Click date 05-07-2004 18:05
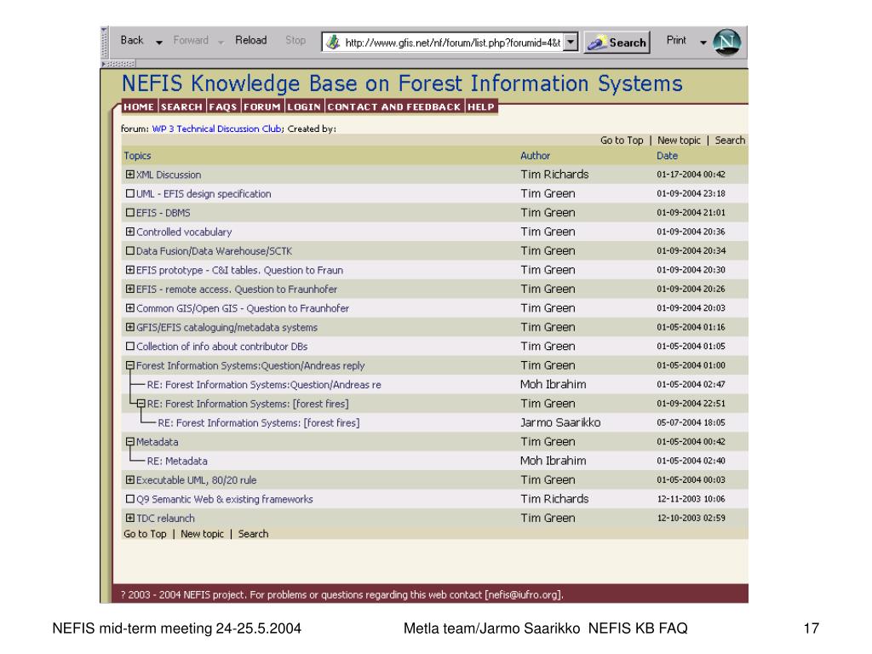The image size is (872, 654). [691, 422]
